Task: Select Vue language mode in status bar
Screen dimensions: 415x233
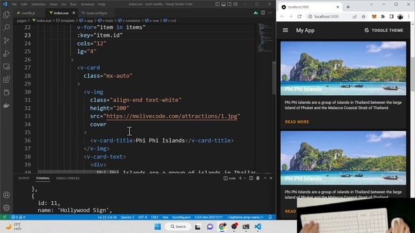Action: click(x=165, y=217)
